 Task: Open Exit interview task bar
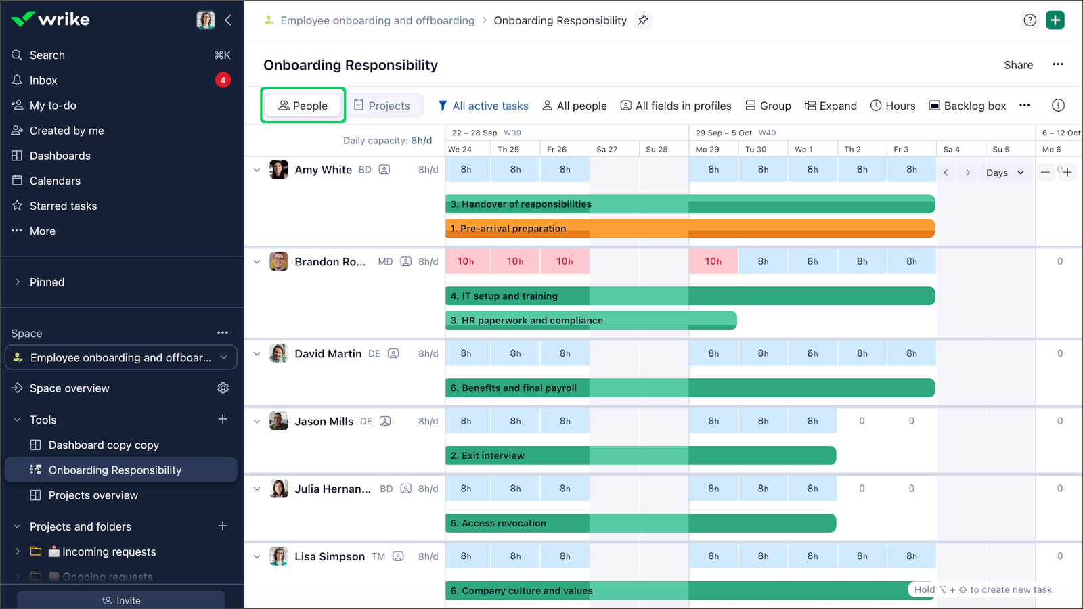click(640, 455)
